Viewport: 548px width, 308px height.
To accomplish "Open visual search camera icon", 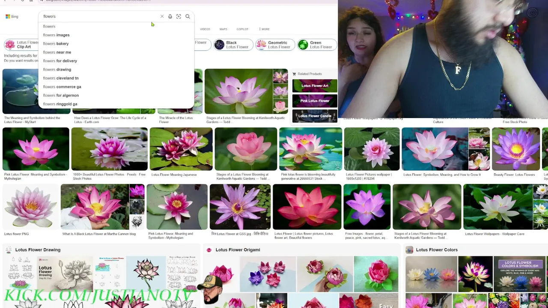I will pos(179,16).
